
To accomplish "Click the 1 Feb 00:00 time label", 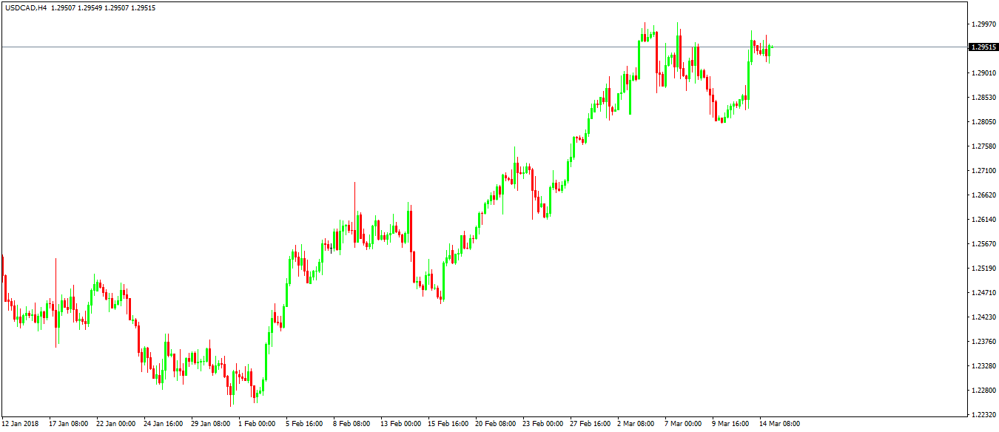I will tap(257, 424).
